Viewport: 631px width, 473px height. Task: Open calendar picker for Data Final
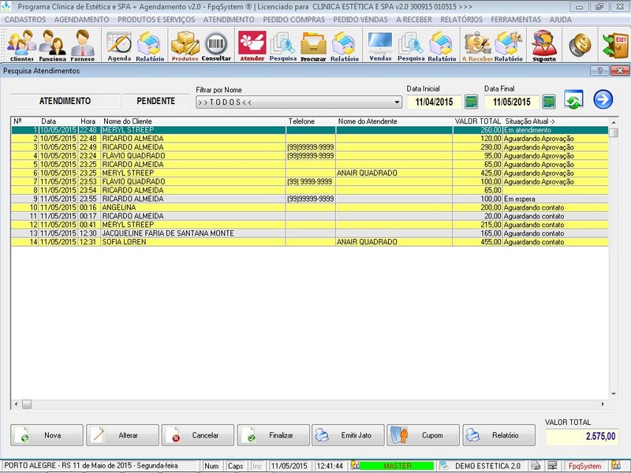point(549,102)
